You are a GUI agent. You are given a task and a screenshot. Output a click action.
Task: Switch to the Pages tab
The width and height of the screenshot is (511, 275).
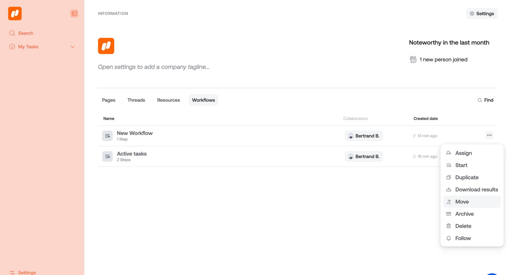click(x=108, y=100)
